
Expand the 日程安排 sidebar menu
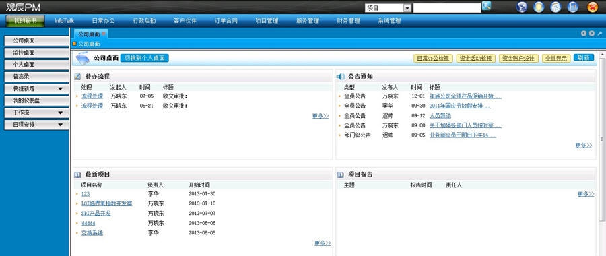coord(36,125)
